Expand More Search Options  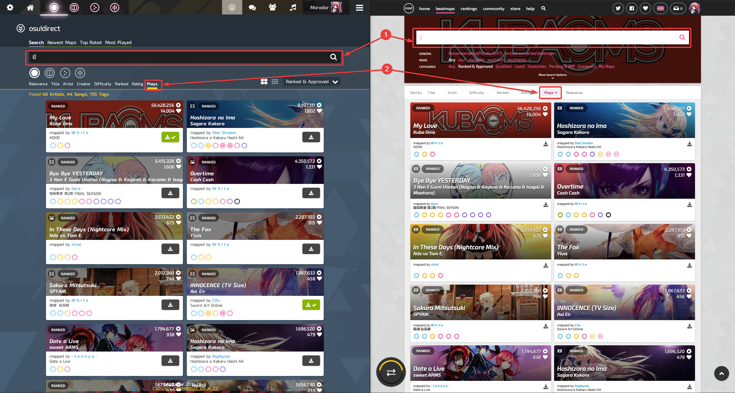[x=552, y=76]
